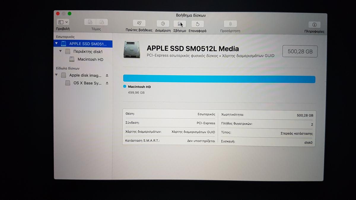Click the Κατάσταση S.M.A.R.T. label
This screenshot has width=356, height=200.
(x=142, y=140)
